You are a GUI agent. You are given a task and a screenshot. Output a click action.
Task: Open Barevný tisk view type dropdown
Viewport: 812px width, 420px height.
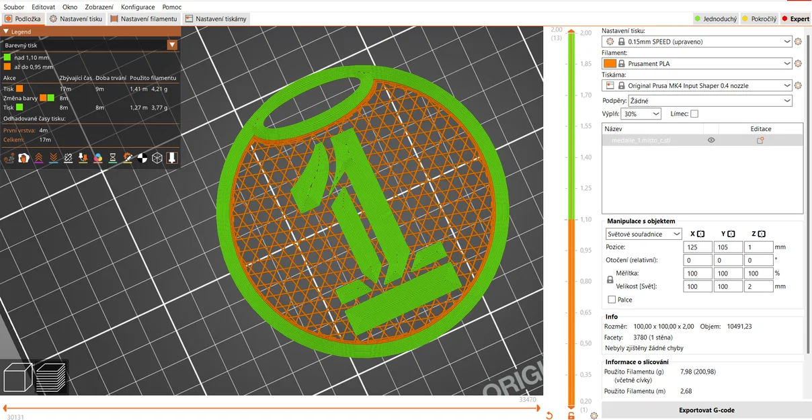click(90, 45)
